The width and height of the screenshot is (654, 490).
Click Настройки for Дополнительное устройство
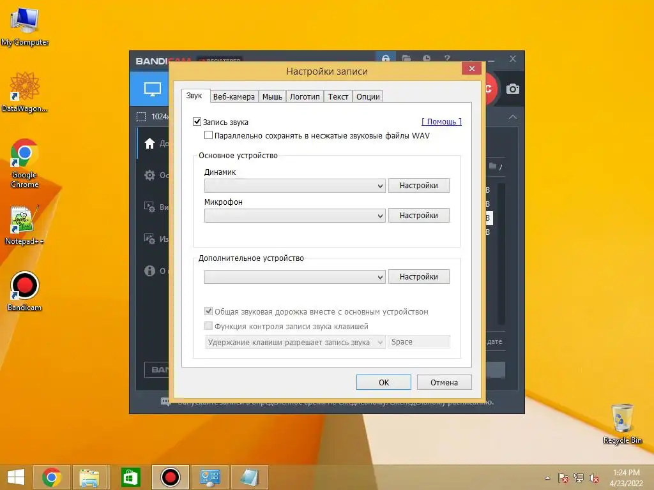point(419,277)
